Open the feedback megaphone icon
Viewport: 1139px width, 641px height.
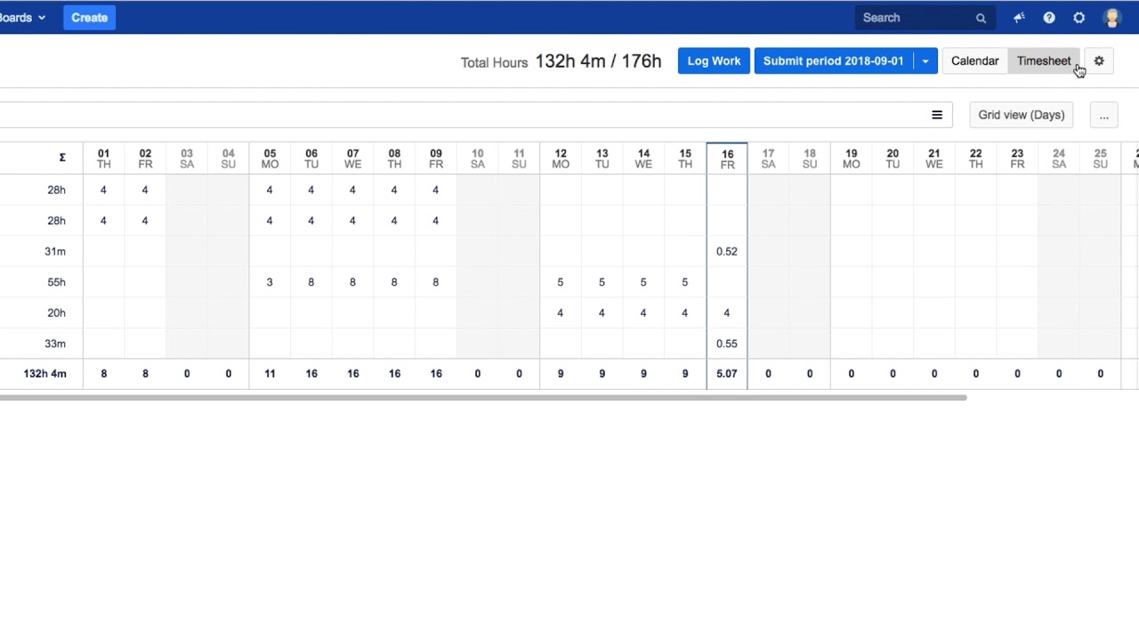click(1019, 18)
